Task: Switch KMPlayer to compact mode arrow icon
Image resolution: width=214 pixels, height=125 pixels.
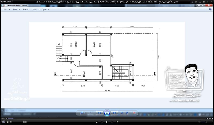Action: pos(196,2)
